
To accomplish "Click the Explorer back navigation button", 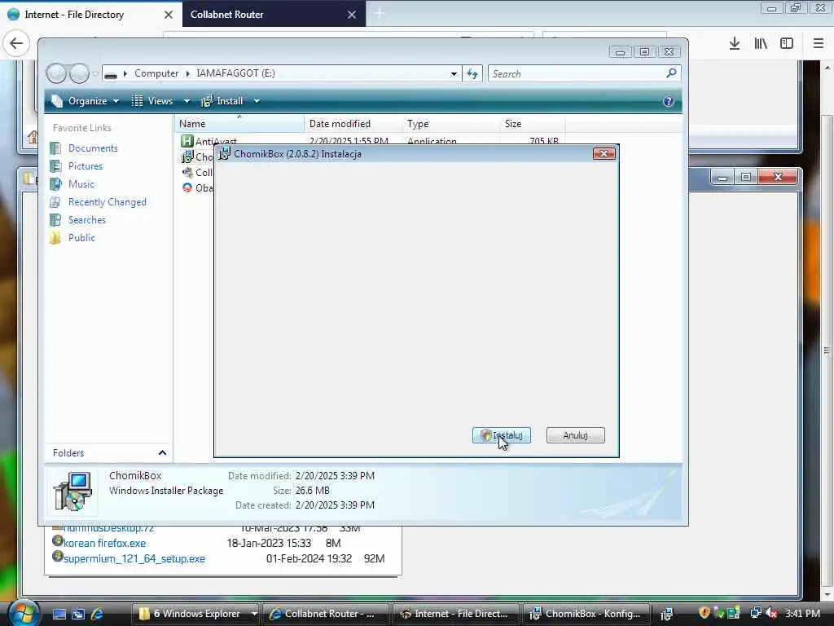I will pyautogui.click(x=56, y=73).
